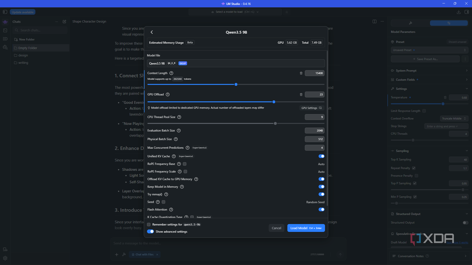This screenshot has width=472, height=265.
Task: Go back using the dialog's back arrow
Action: (x=152, y=32)
